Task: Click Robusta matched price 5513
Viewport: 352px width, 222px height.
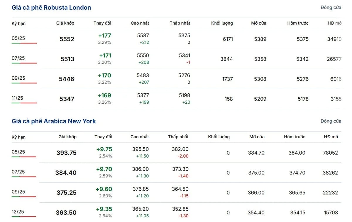Action: (67, 59)
